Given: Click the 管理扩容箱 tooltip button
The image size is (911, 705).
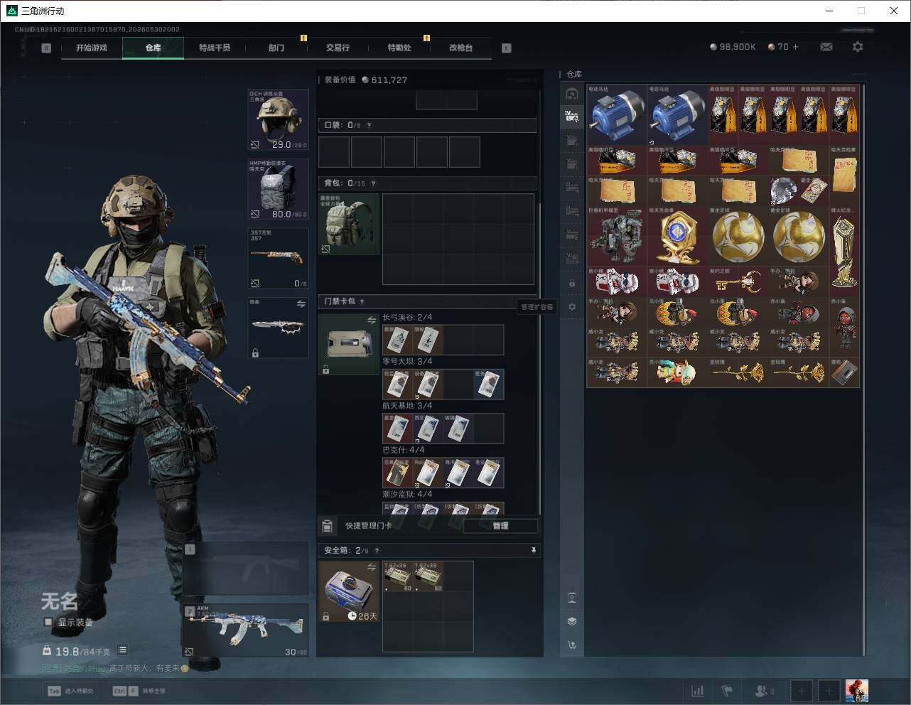Looking at the screenshot, I should pos(537,307).
